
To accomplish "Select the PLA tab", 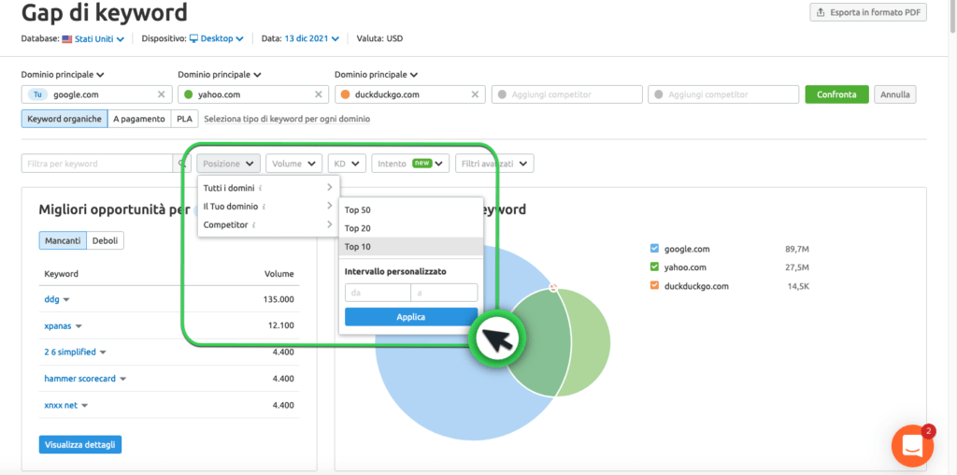I will click(x=184, y=119).
